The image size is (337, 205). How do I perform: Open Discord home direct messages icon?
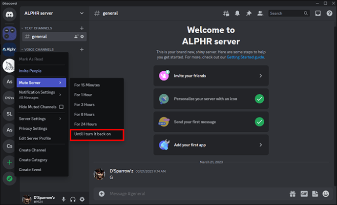point(9,14)
